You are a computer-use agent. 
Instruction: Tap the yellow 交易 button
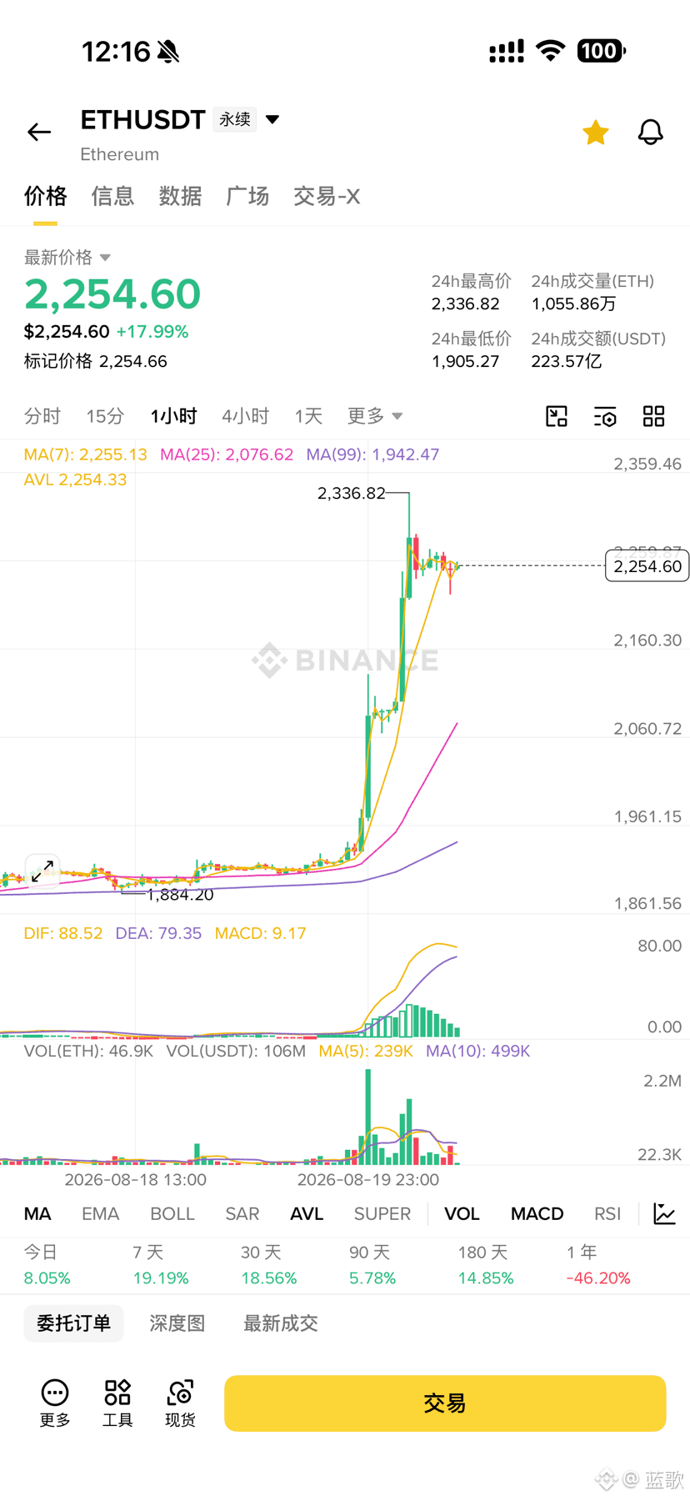445,1403
